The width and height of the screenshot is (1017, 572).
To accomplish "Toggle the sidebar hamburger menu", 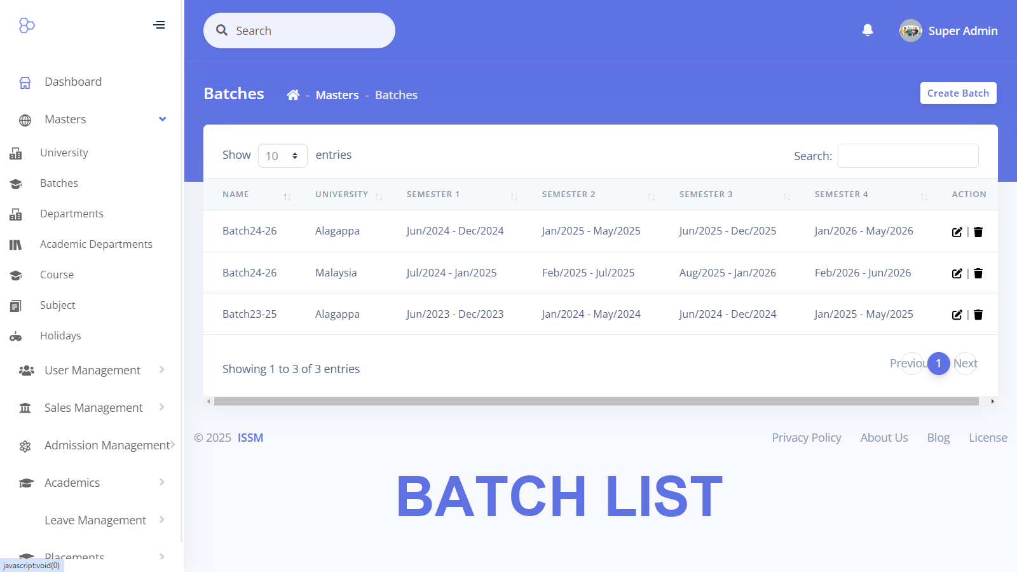I will [159, 25].
